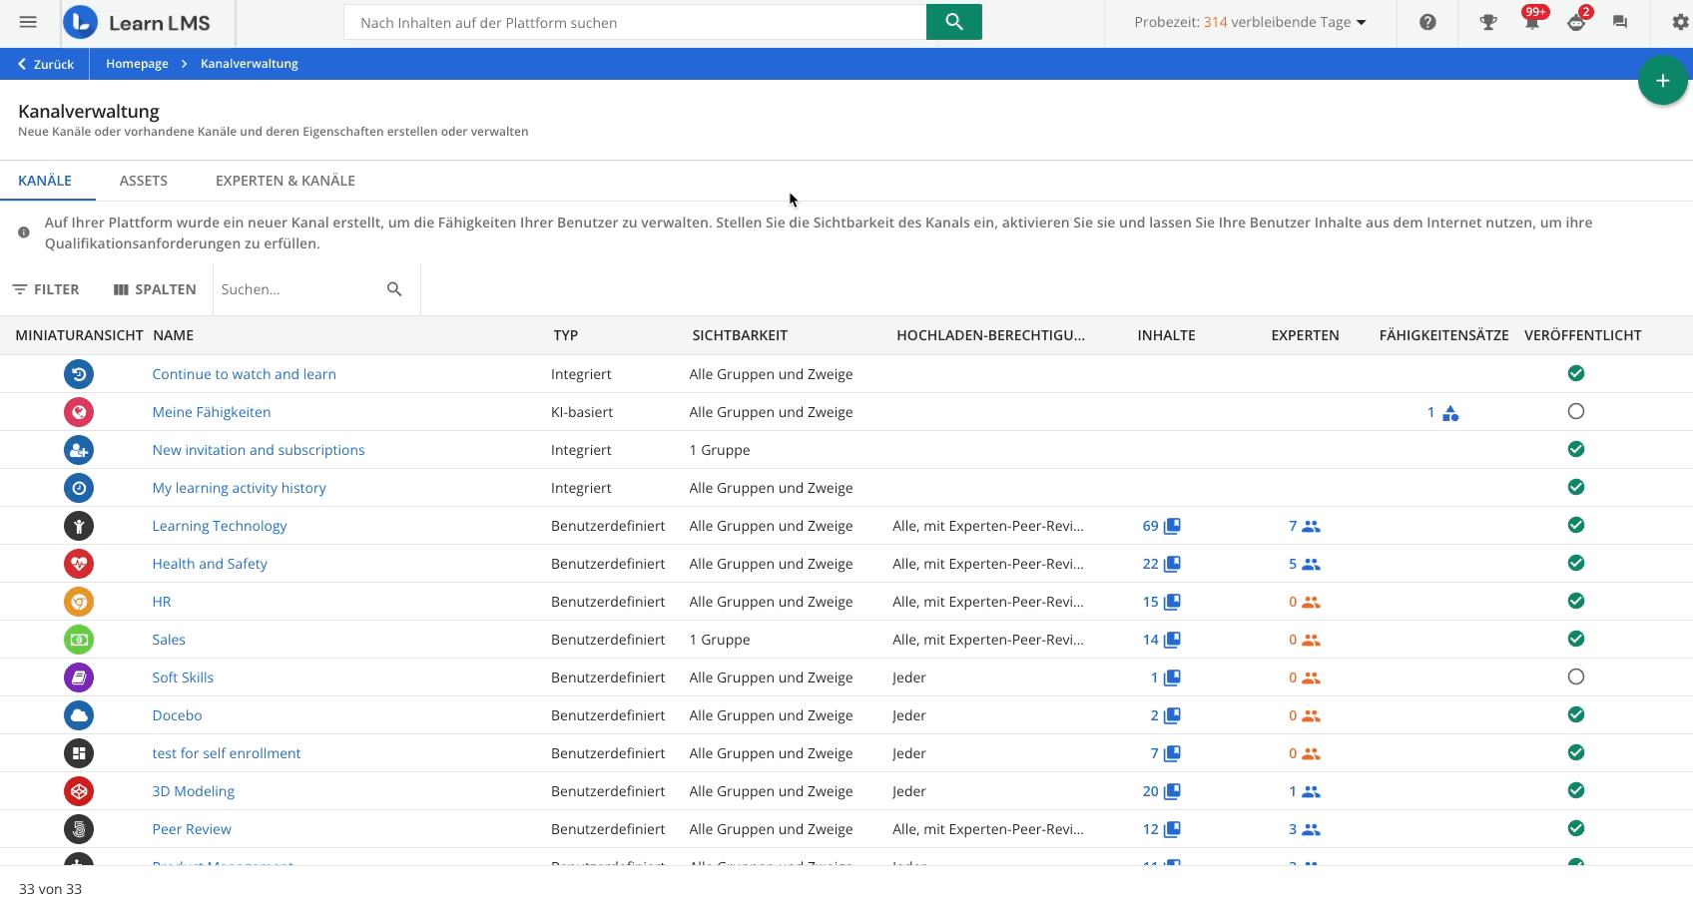Viewport: 1693px width, 904px height.
Task: Switch to the Experten & Kanäle tab
Action: [284, 181]
